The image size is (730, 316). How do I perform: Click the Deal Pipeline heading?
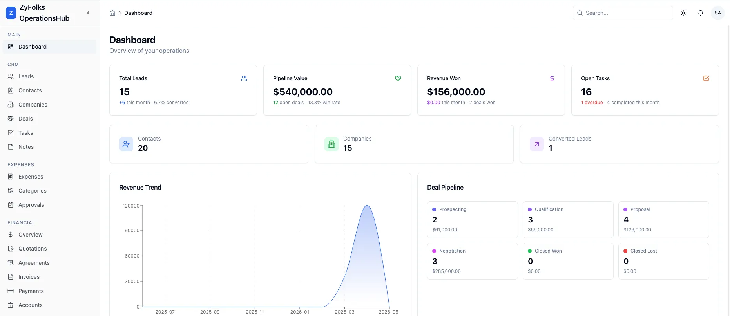pos(445,188)
